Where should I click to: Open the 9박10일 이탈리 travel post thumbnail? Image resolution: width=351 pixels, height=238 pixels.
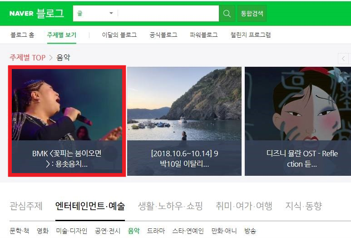click(x=184, y=121)
